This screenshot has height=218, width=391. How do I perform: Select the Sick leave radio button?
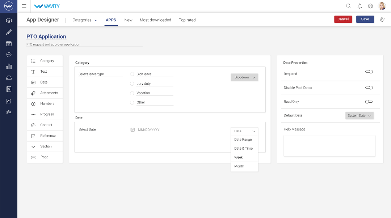click(x=132, y=74)
